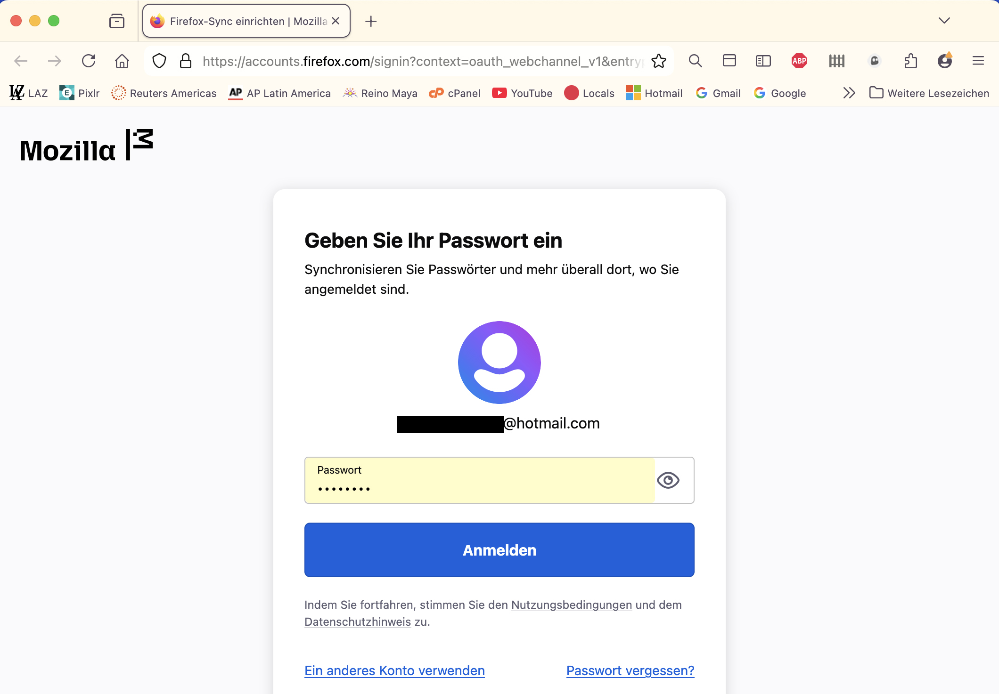999x694 pixels.
Task: Open the Firefox account avatar icon
Action: pyautogui.click(x=944, y=61)
